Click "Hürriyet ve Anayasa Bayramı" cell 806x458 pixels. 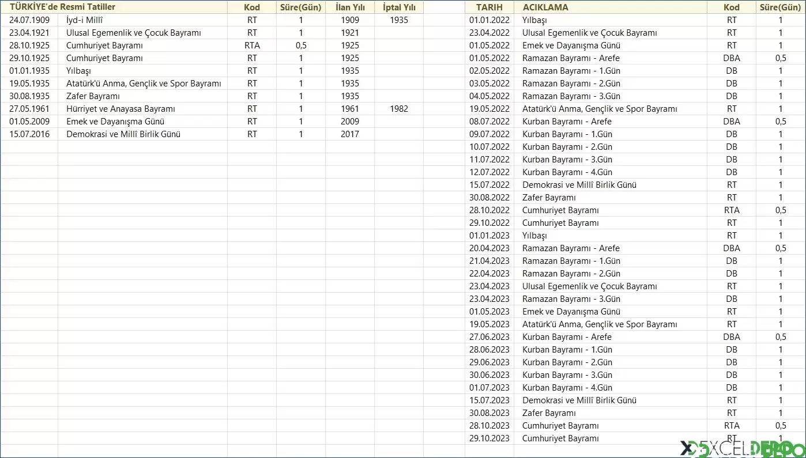point(142,109)
